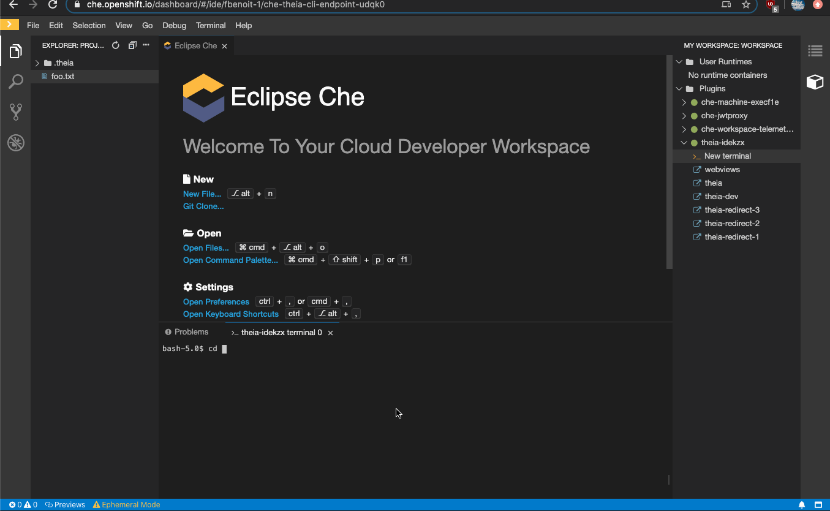The width and height of the screenshot is (830, 511).
Task: Open the theia-redirect-1 endpoint
Action: click(732, 237)
